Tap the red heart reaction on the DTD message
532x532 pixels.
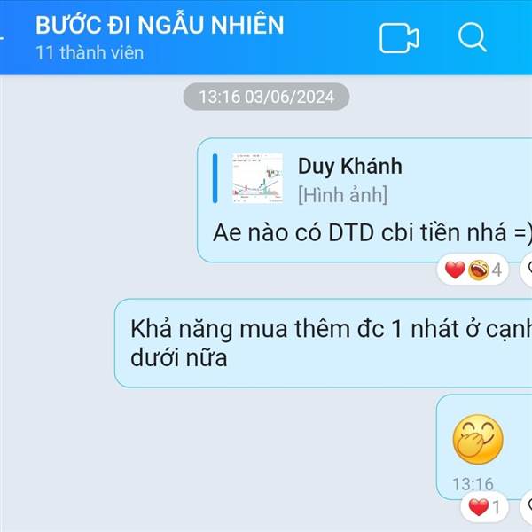(x=455, y=270)
